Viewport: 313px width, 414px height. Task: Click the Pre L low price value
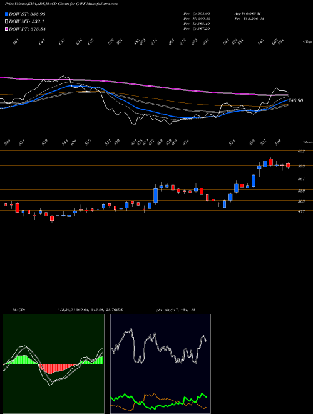click(x=197, y=24)
